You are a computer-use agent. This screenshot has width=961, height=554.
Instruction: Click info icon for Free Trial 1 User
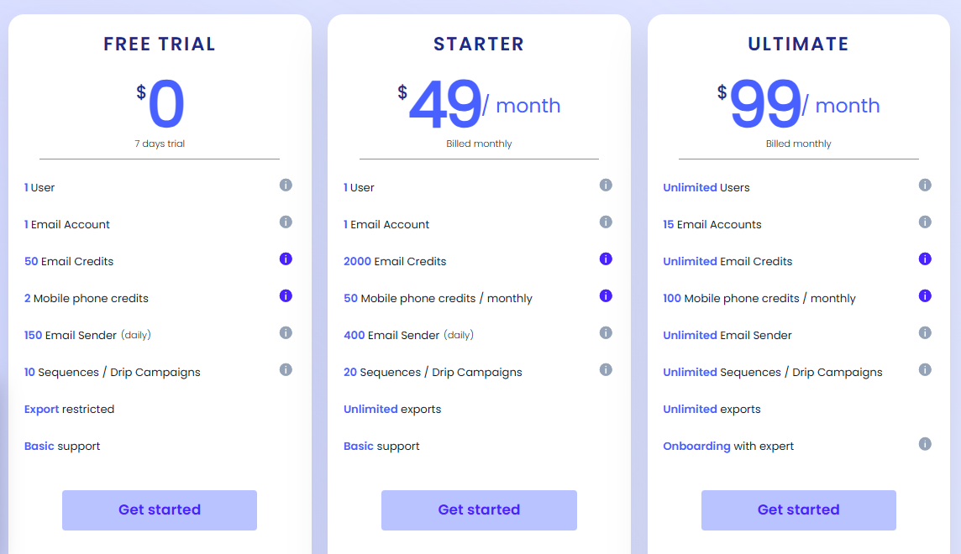point(286,185)
